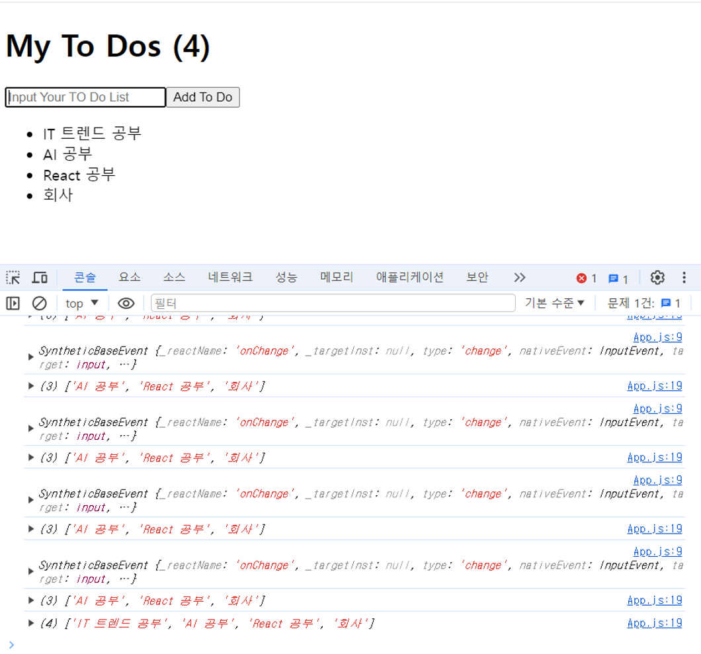Click the 'AI 공부' list item
This screenshot has height=654, width=701.
(67, 155)
